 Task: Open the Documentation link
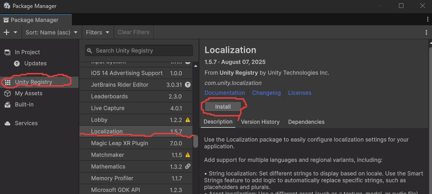pyautogui.click(x=225, y=93)
